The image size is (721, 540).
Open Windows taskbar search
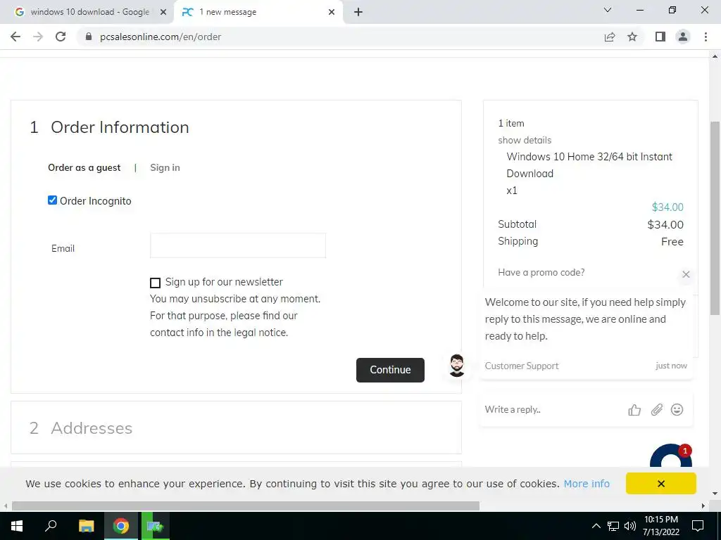[51, 526]
